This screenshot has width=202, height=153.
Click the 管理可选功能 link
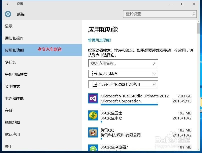tap(99, 40)
